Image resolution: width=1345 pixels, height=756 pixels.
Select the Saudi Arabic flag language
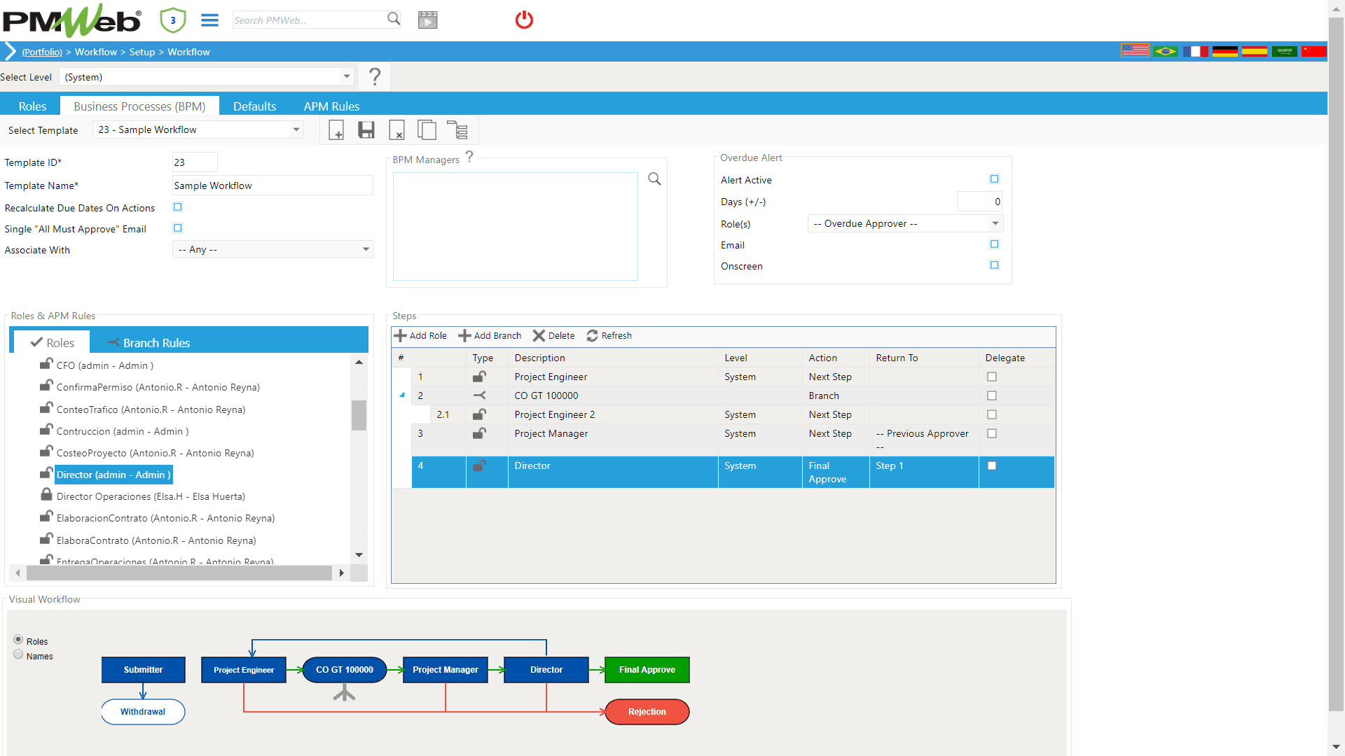[1285, 51]
